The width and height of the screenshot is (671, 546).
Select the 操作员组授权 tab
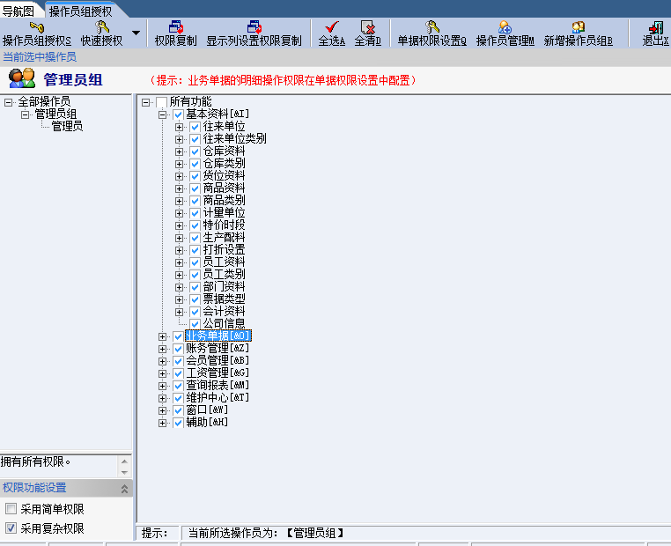(80, 11)
